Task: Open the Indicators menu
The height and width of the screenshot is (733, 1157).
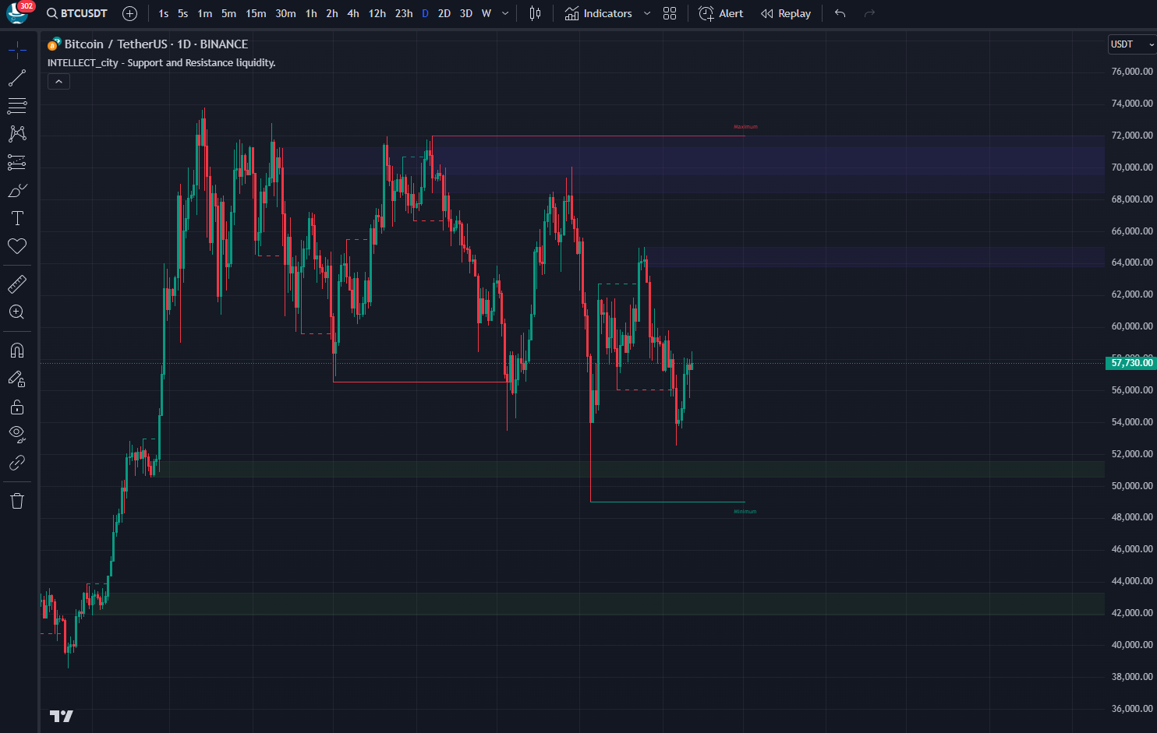Action: pos(599,13)
